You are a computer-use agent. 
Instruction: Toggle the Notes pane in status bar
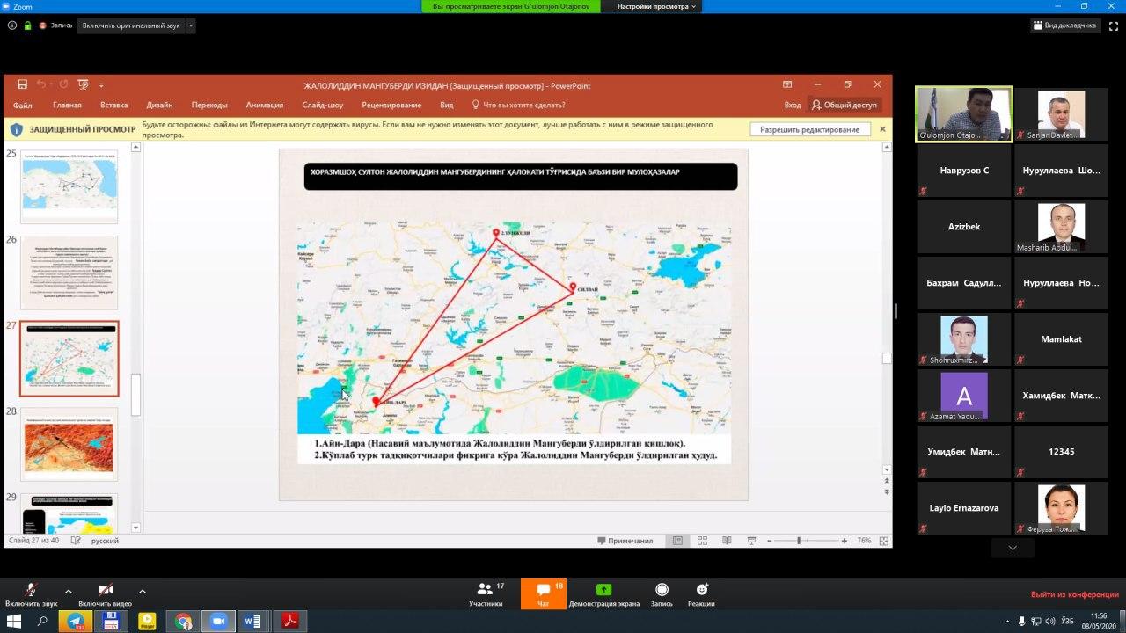point(625,541)
